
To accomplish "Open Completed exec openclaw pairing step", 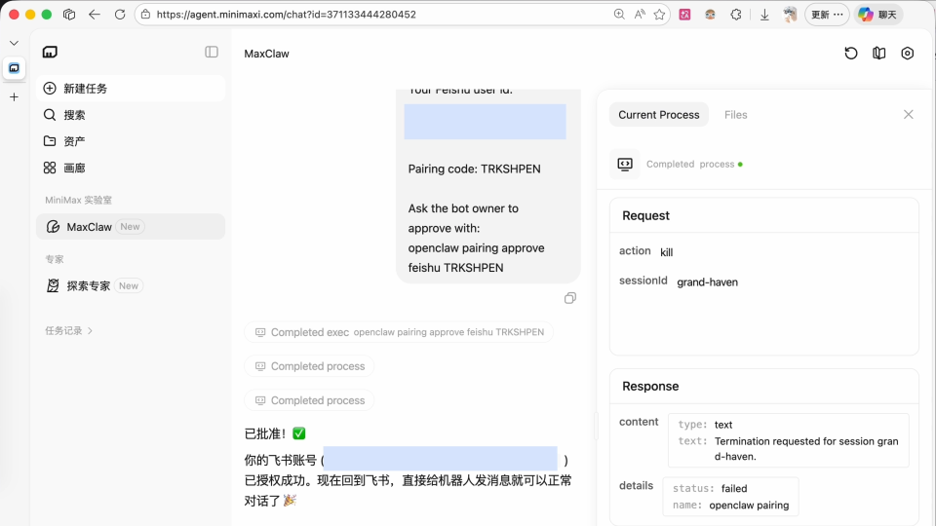I will pos(399,332).
